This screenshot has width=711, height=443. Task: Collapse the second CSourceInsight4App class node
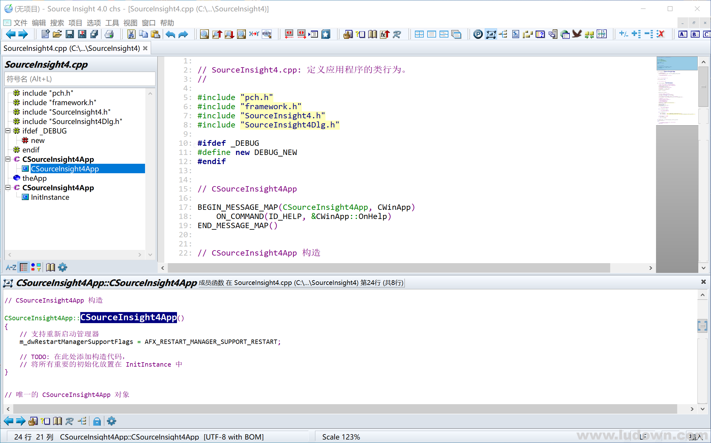tap(8, 187)
